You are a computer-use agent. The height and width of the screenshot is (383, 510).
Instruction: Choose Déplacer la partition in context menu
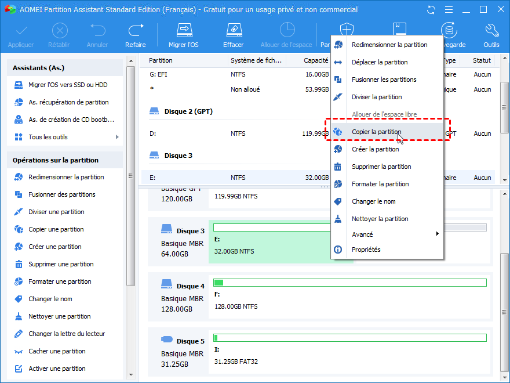point(387,62)
